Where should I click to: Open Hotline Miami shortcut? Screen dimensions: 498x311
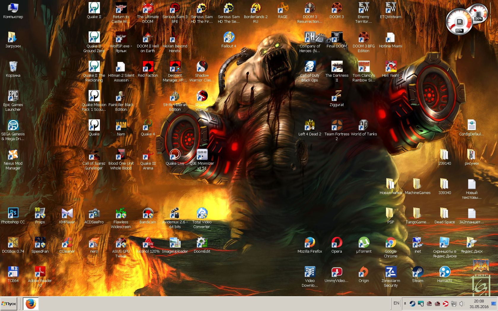391,40
